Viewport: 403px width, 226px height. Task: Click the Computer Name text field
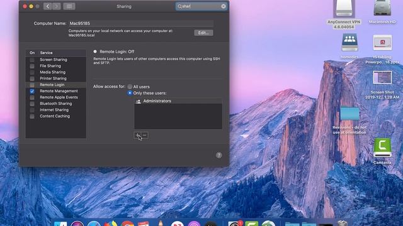(x=141, y=23)
